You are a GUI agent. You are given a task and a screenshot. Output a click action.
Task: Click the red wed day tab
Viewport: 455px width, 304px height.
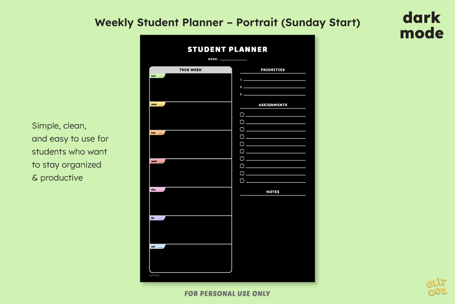pyautogui.click(x=158, y=161)
